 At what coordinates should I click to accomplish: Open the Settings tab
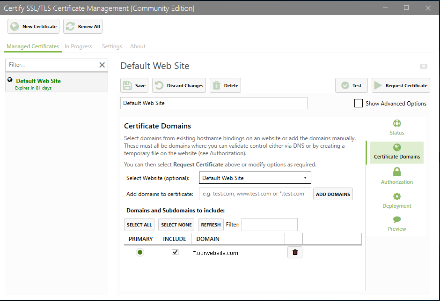pyautogui.click(x=112, y=46)
